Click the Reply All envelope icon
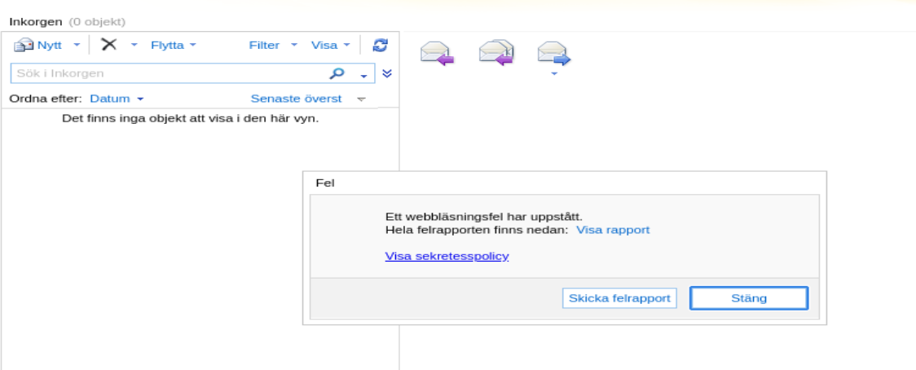The height and width of the screenshot is (370, 916). [495, 54]
